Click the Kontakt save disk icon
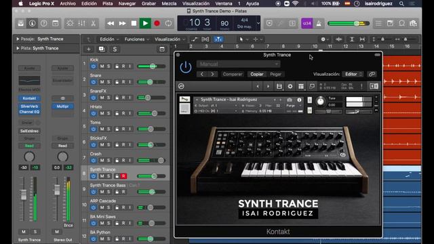 click(279, 86)
